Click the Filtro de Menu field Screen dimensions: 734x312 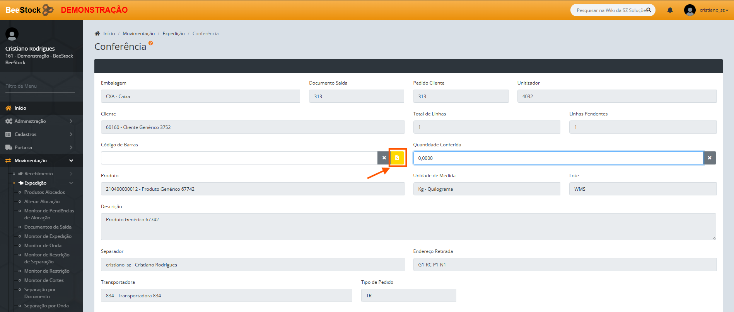pos(40,86)
